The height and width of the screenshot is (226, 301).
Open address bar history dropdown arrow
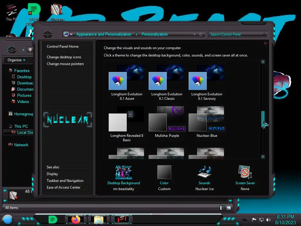pyautogui.click(x=195, y=34)
